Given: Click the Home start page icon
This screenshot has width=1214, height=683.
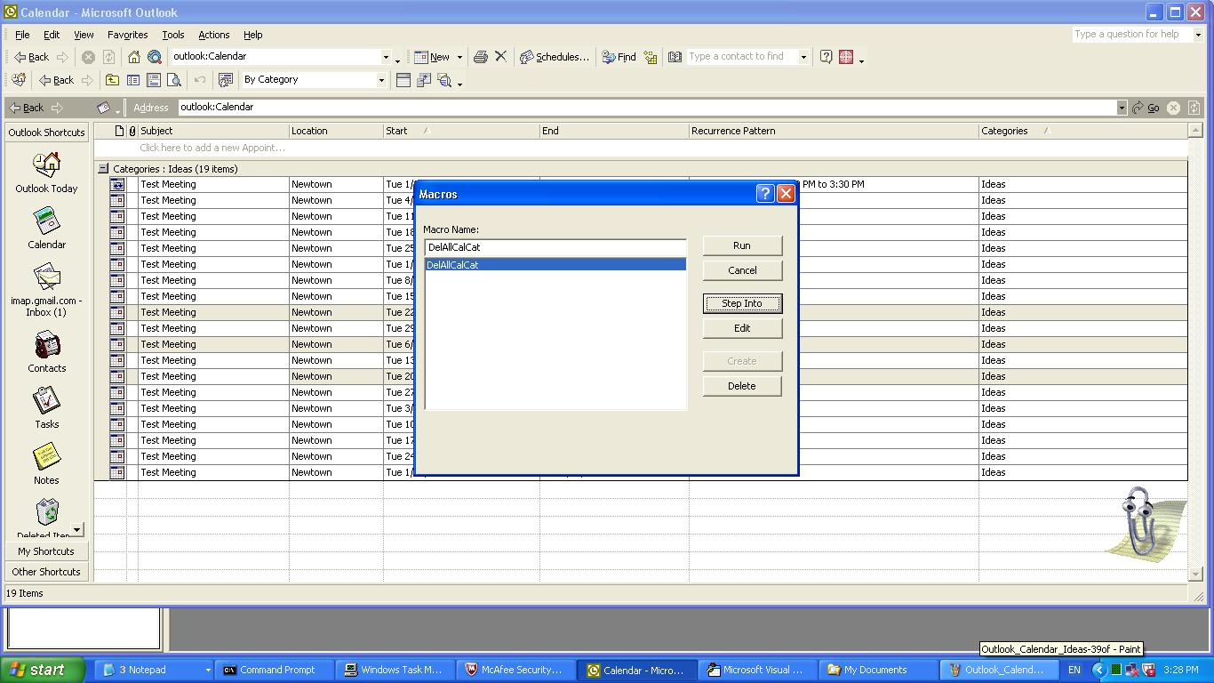Looking at the screenshot, I should 134,57.
